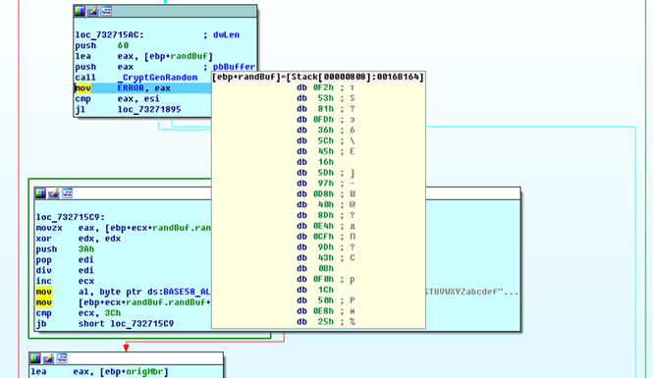Click group-nodes icon in origMbr node header
This screenshot has height=378, width=653.
click(x=62, y=358)
